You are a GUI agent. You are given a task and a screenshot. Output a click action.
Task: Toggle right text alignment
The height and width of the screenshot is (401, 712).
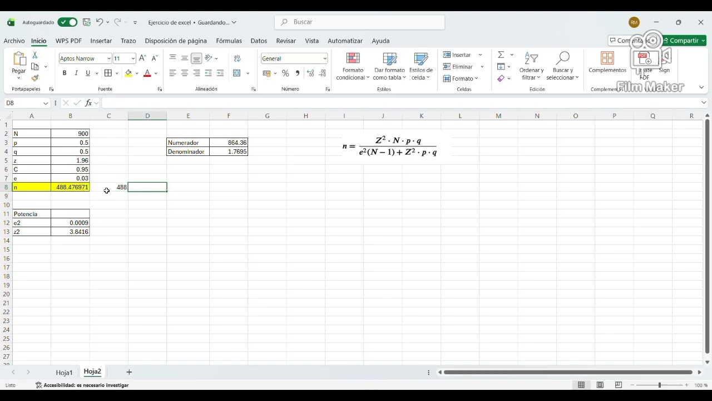click(196, 73)
